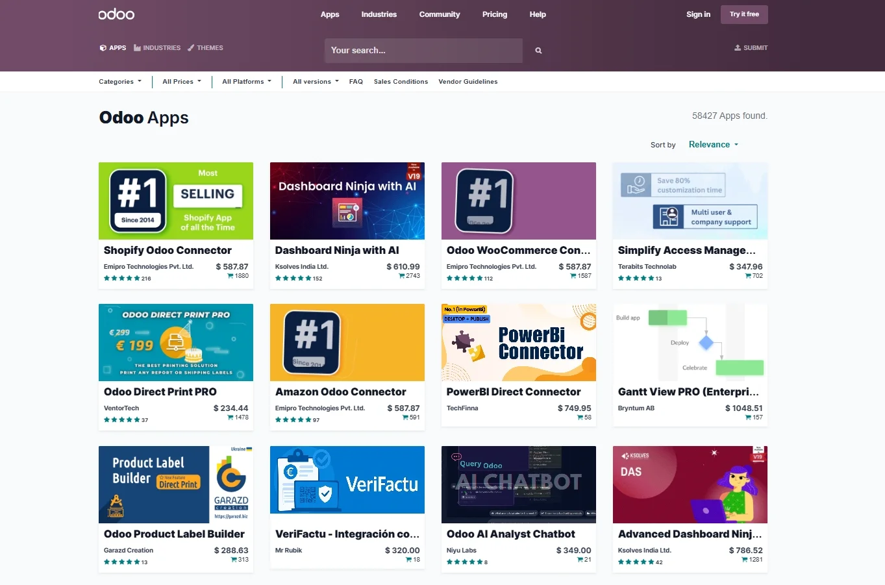Open the Community top menu
This screenshot has height=585, width=885.
click(440, 14)
